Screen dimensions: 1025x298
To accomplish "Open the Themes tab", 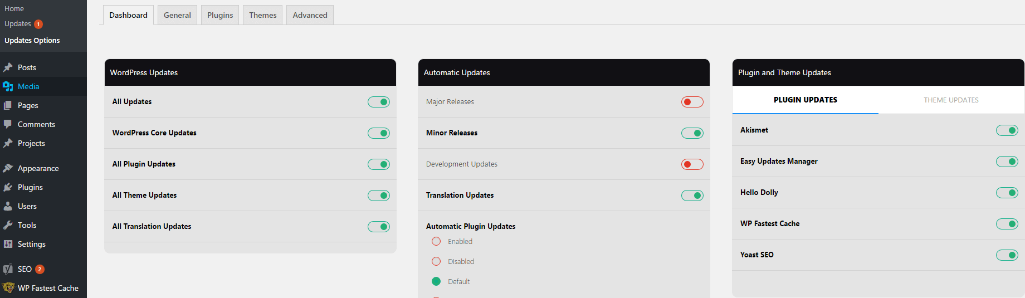I will [x=263, y=15].
